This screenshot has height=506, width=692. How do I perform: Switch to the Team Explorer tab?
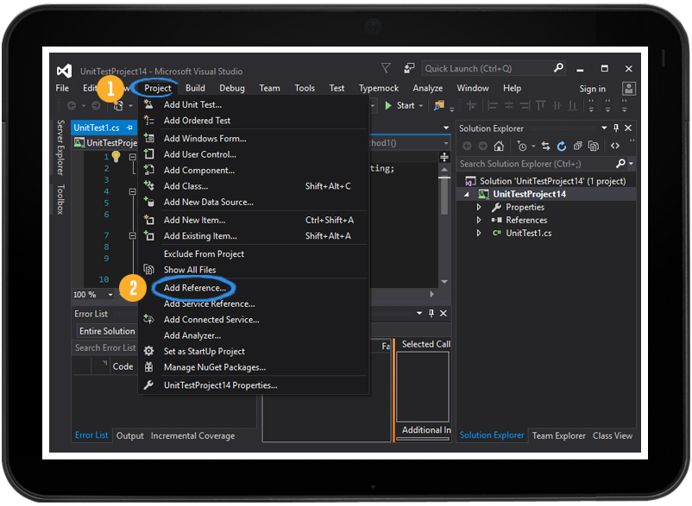click(559, 435)
